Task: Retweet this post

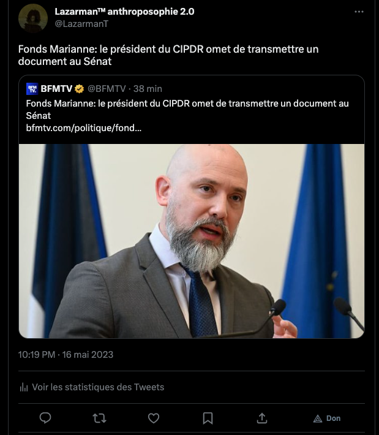Action: point(99,418)
